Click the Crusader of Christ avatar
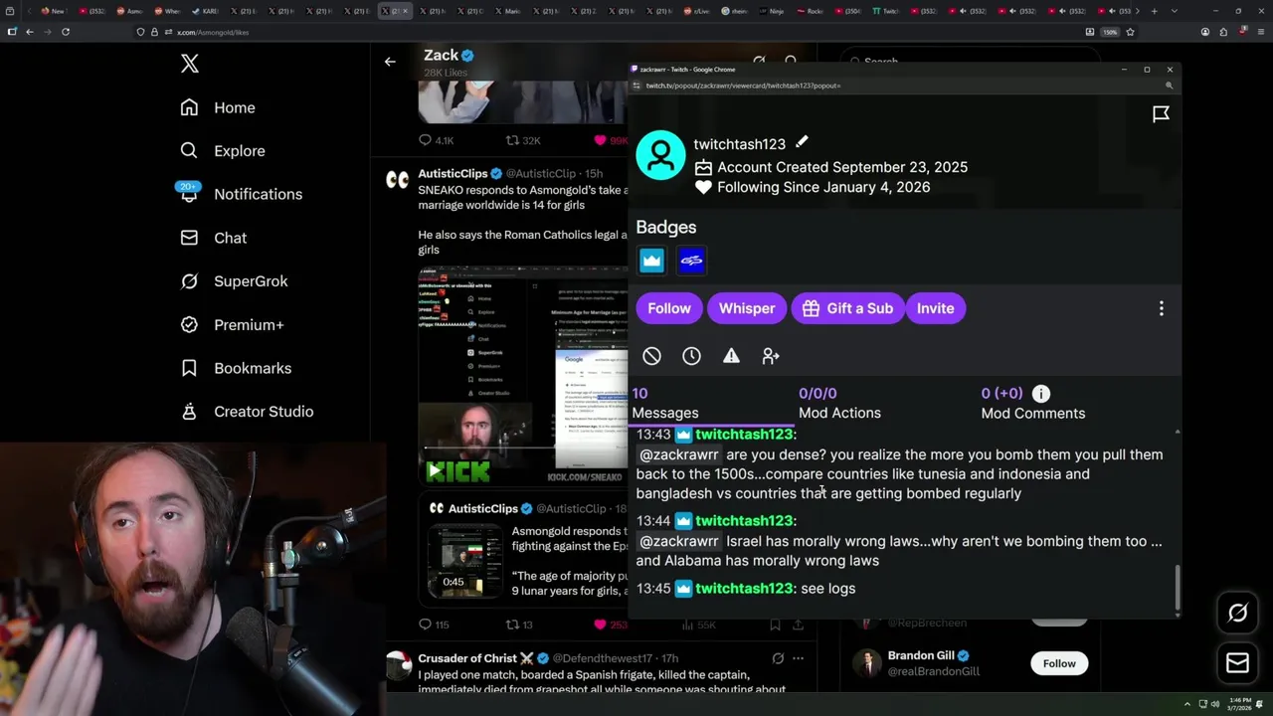The height and width of the screenshot is (716, 1273). 399,664
